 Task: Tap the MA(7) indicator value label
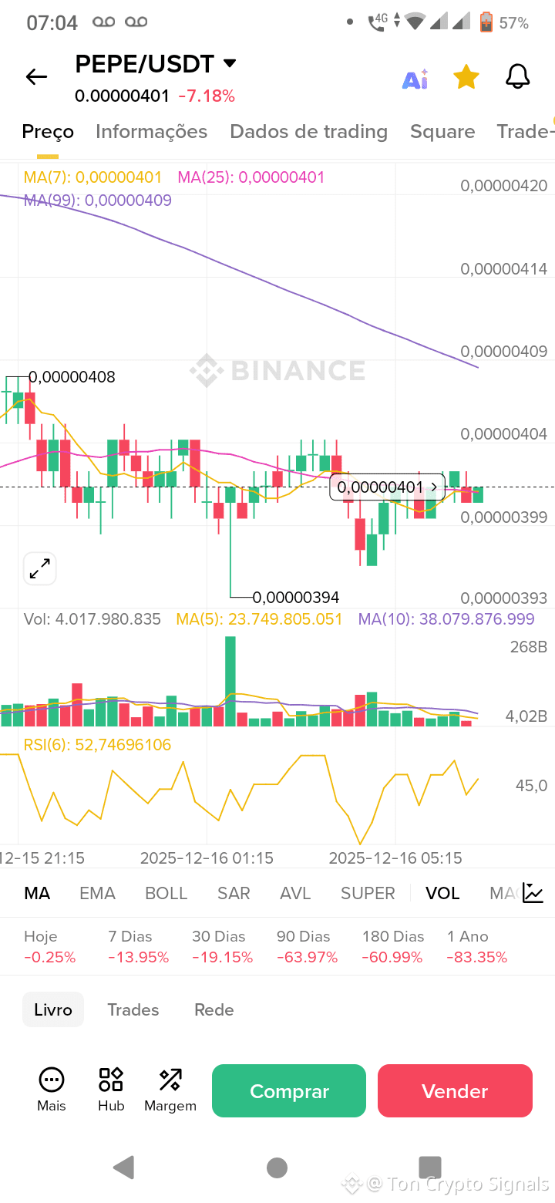[92, 177]
